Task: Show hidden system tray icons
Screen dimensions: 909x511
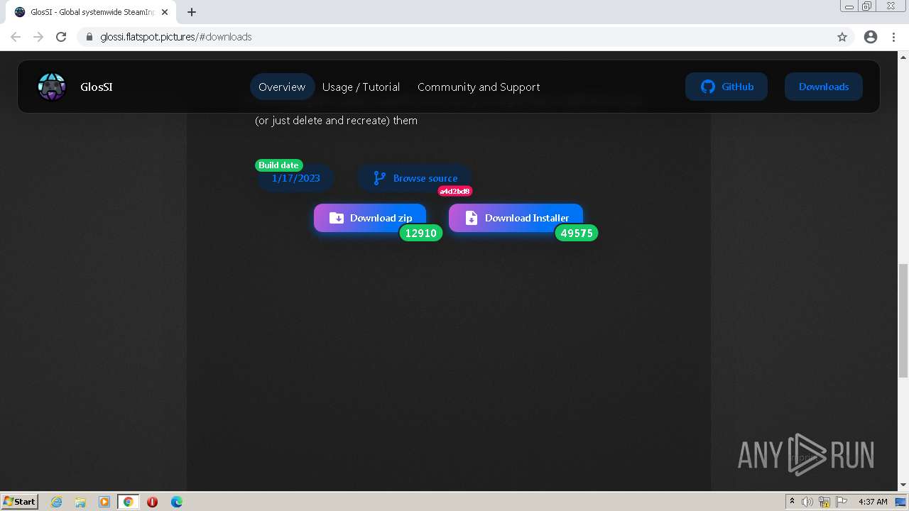Action: click(x=792, y=502)
